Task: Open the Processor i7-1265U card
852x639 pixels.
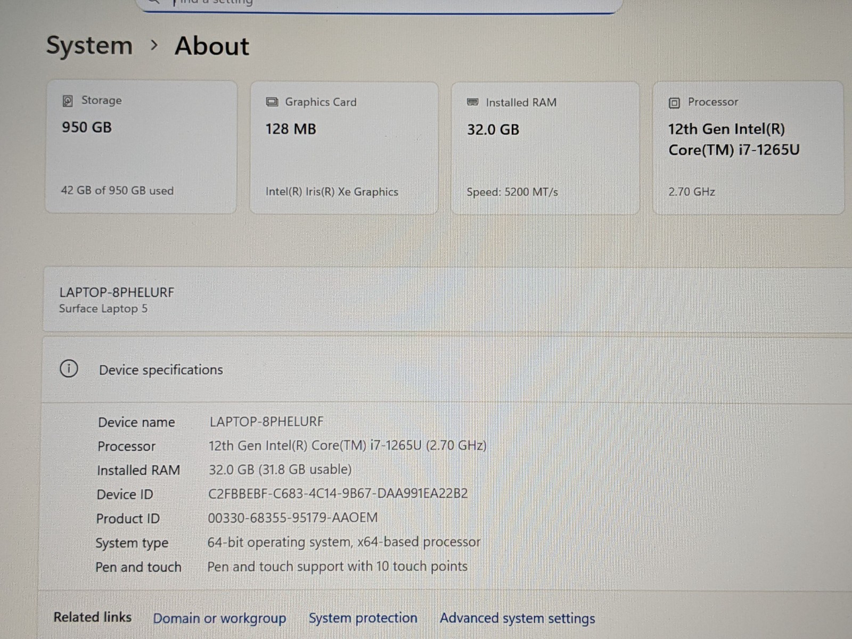Action: click(748, 148)
